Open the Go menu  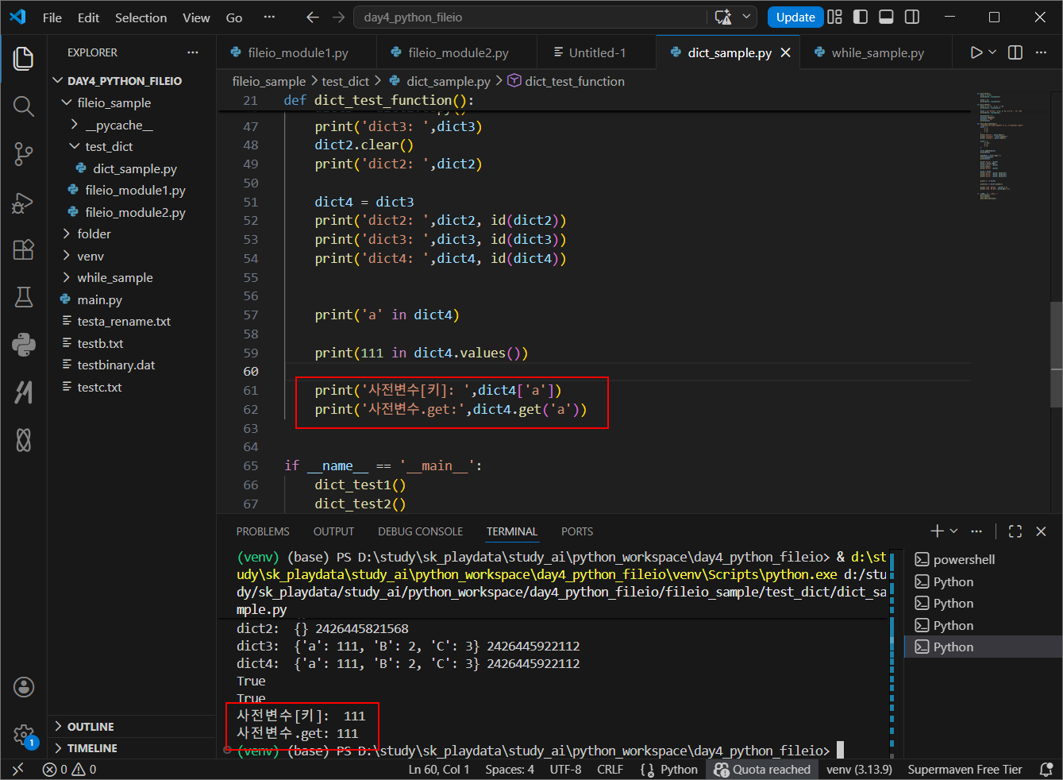pos(234,17)
